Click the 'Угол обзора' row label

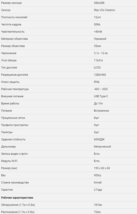9,61
